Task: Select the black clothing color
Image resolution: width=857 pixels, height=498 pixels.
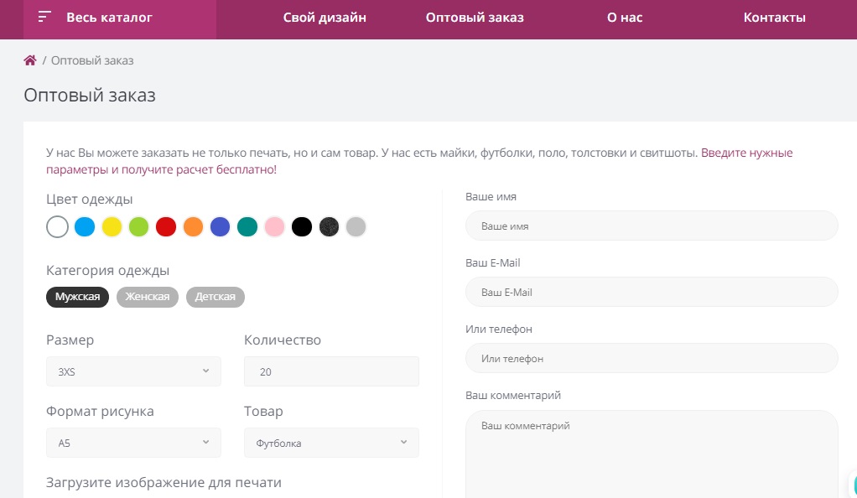Action: [302, 226]
